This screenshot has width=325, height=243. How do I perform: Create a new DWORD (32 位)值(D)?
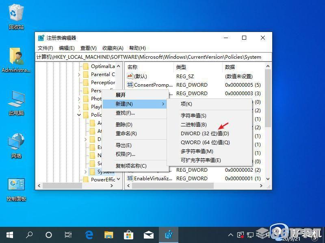[x=210, y=134]
